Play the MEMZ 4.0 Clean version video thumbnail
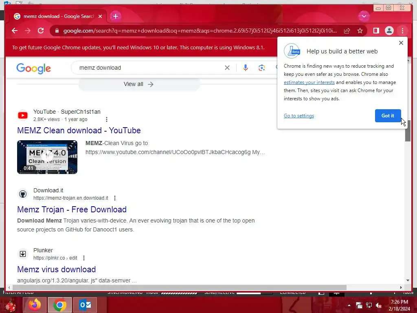Image resolution: width=417 pixels, height=313 pixels. (47, 157)
